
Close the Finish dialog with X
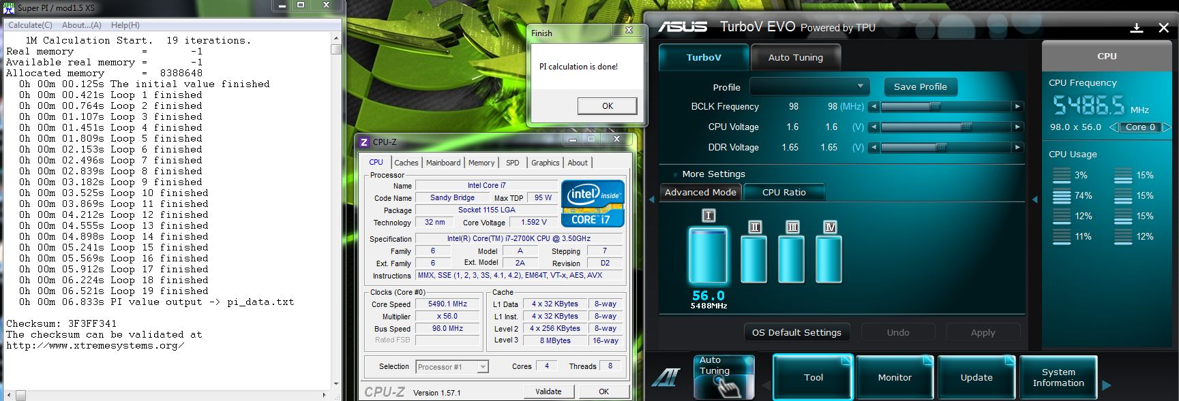coord(629,31)
